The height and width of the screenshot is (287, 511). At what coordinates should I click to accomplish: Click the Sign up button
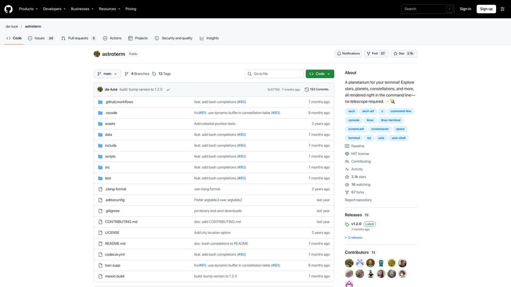pos(486,9)
